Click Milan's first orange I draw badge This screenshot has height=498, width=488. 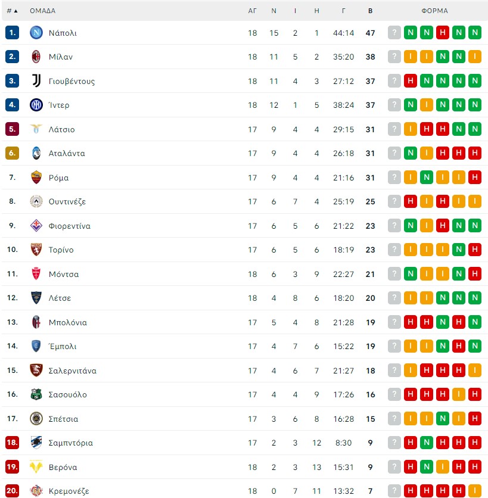coord(411,57)
